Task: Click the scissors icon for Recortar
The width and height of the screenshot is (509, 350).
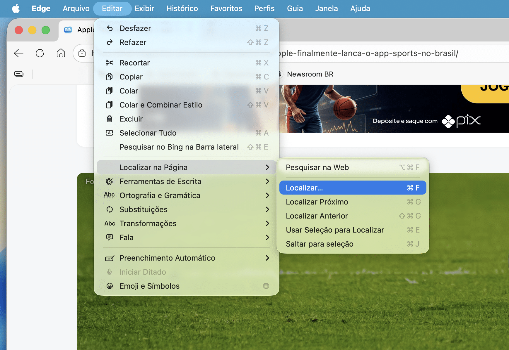Action: tap(110, 63)
